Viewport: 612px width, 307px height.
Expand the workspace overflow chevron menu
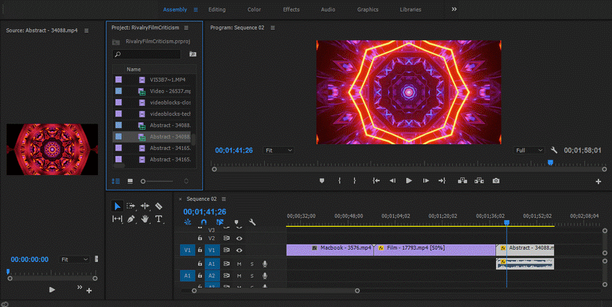pos(454,10)
